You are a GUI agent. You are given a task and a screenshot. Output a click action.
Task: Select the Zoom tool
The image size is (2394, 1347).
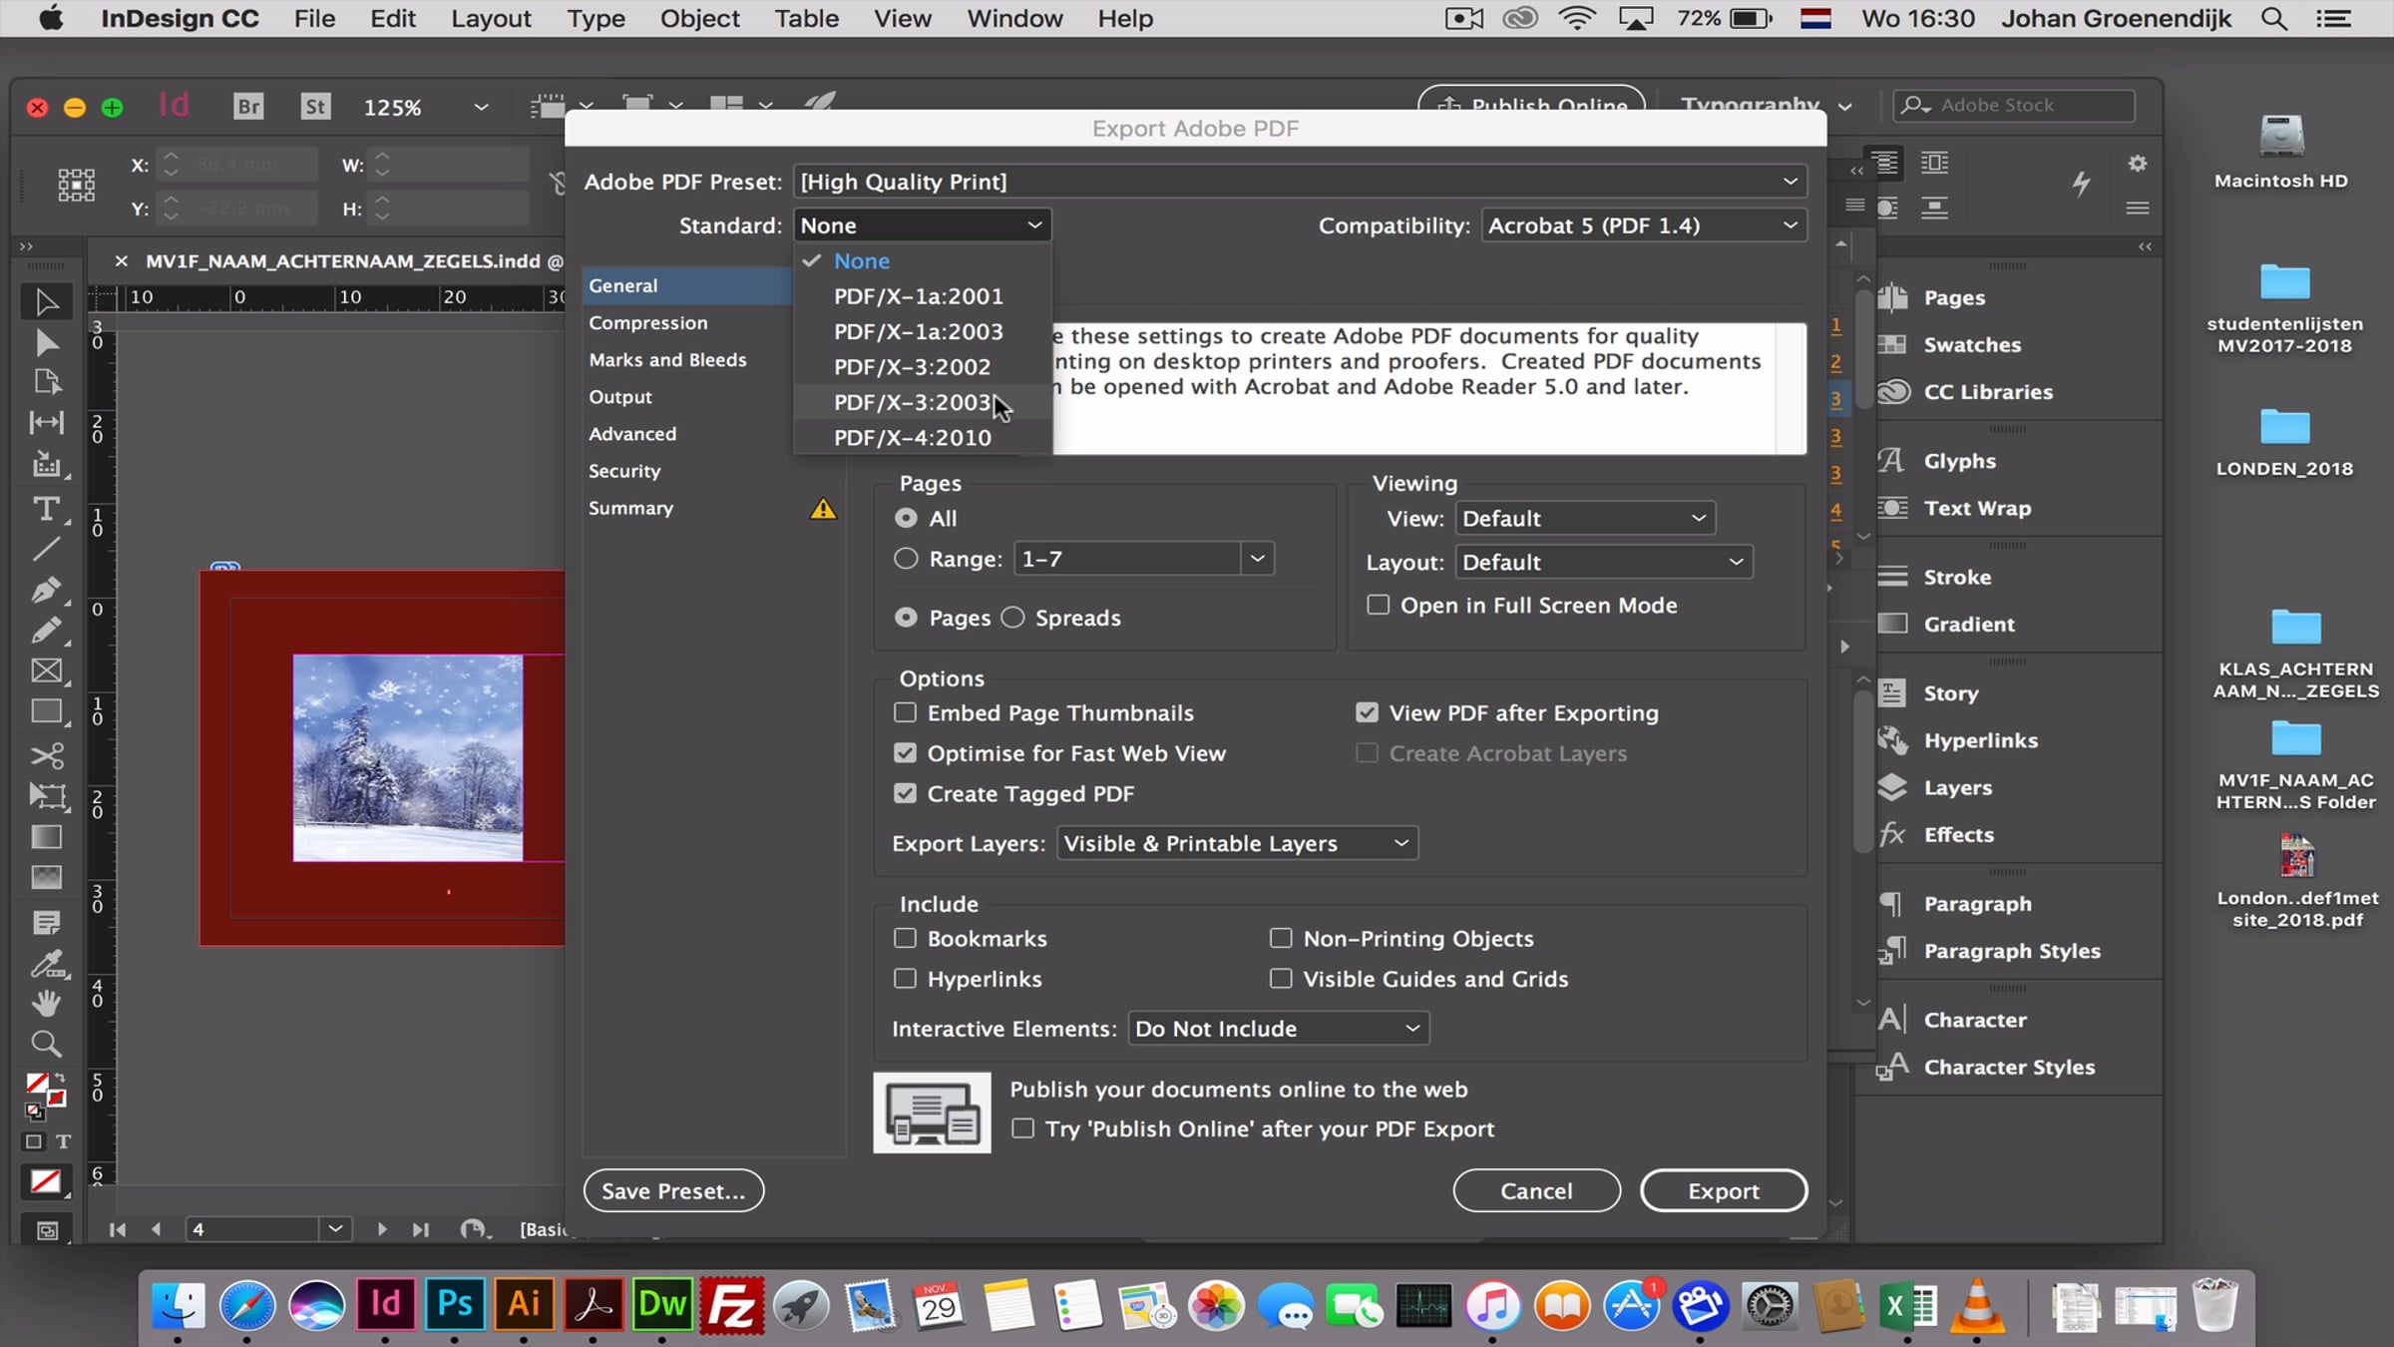pyautogui.click(x=46, y=1044)
